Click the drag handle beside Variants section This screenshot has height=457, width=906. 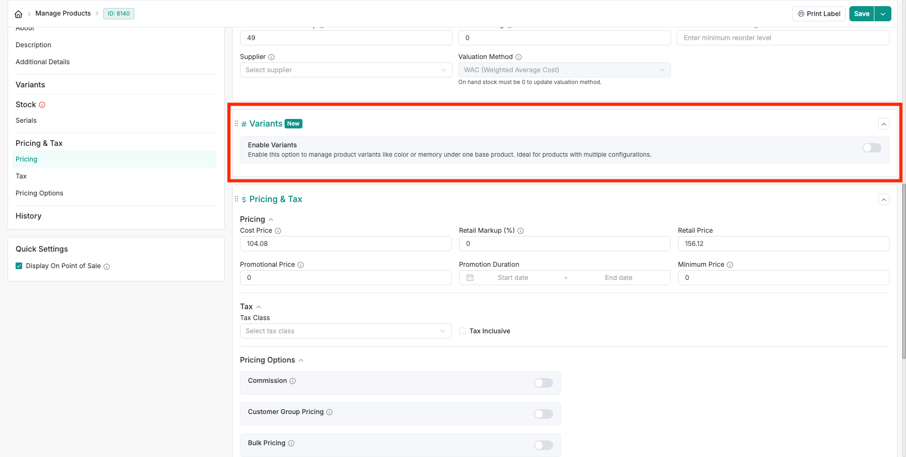(236, 124)
